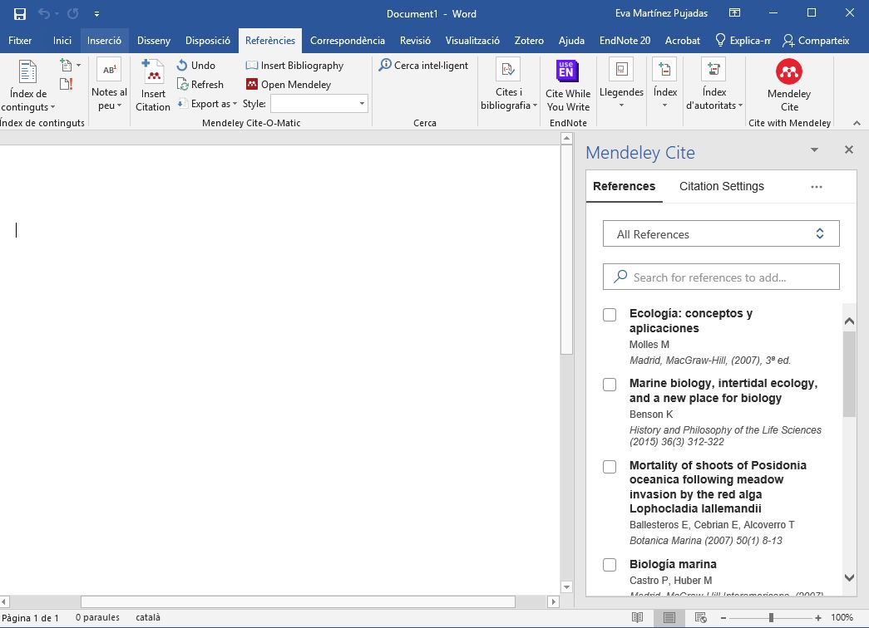
Task: Tick the Marine biology, intertidal ecology reference
Action: pos(609,385)
